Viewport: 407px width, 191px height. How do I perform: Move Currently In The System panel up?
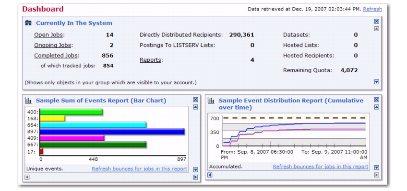click(x=377, y=29)
